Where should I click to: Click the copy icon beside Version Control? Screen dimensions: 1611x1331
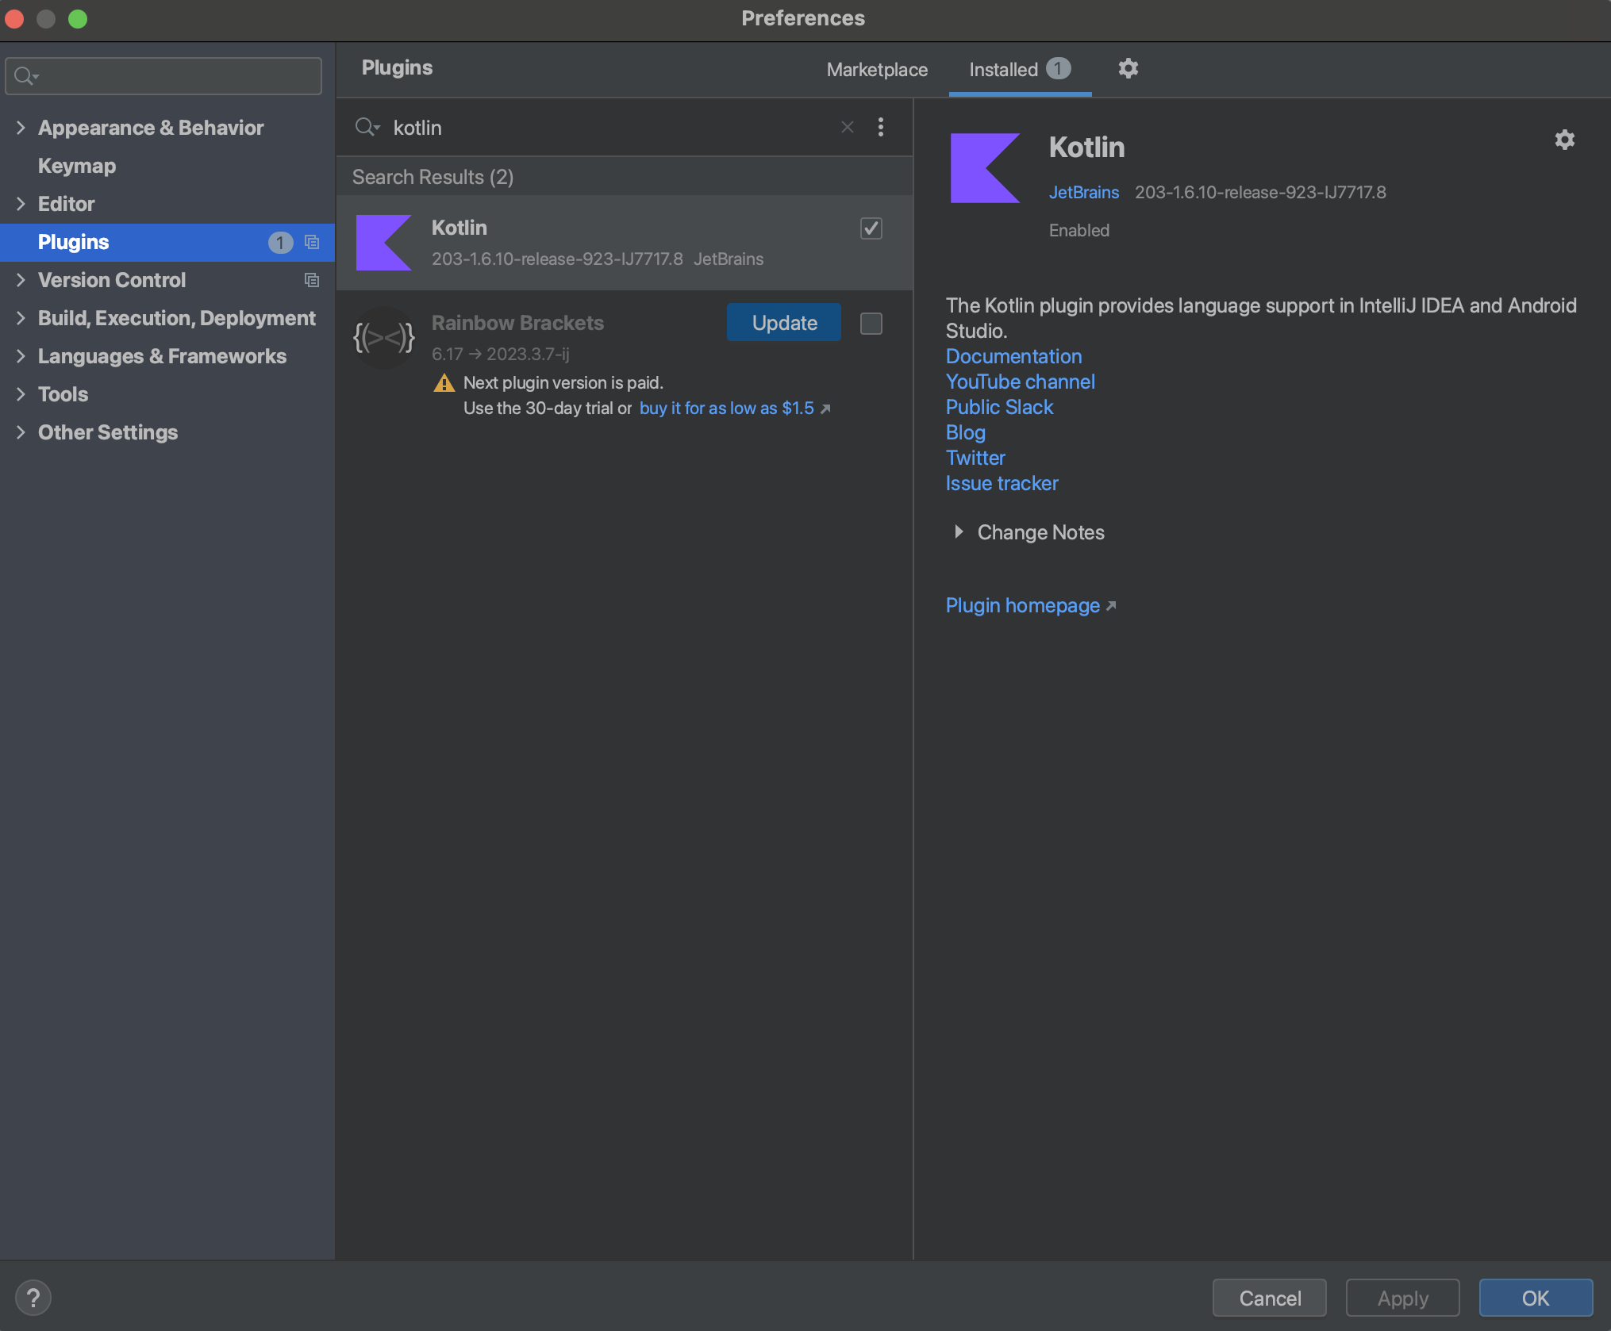(312, 280)
